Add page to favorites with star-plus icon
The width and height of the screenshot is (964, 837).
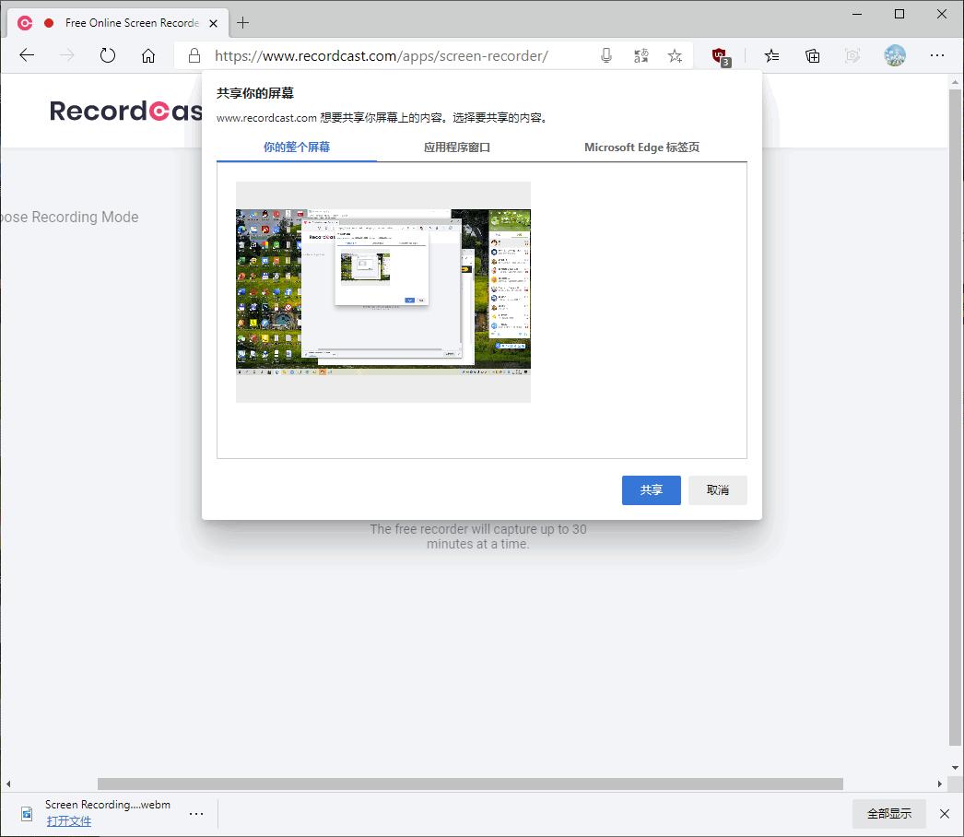click(675, 56)
